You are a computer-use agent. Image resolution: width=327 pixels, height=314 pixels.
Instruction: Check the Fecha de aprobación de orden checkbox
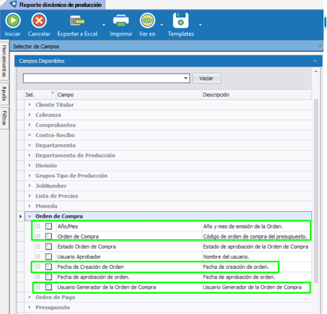pyautogui.click(x=48, y=277)
